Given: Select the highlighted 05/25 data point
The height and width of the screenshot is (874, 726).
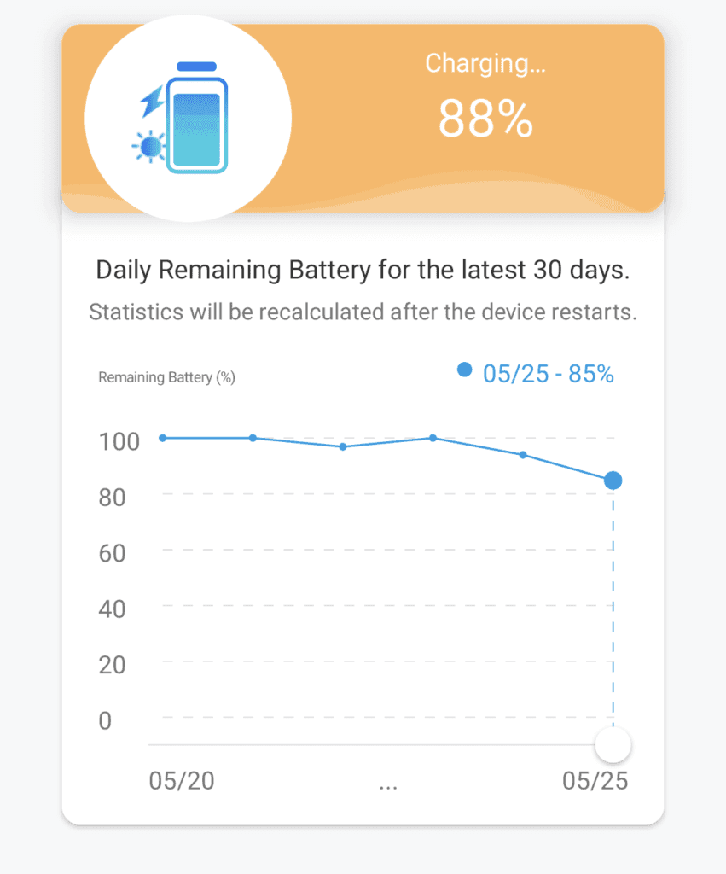Looking at the screenshot, I should pos(613,481).
